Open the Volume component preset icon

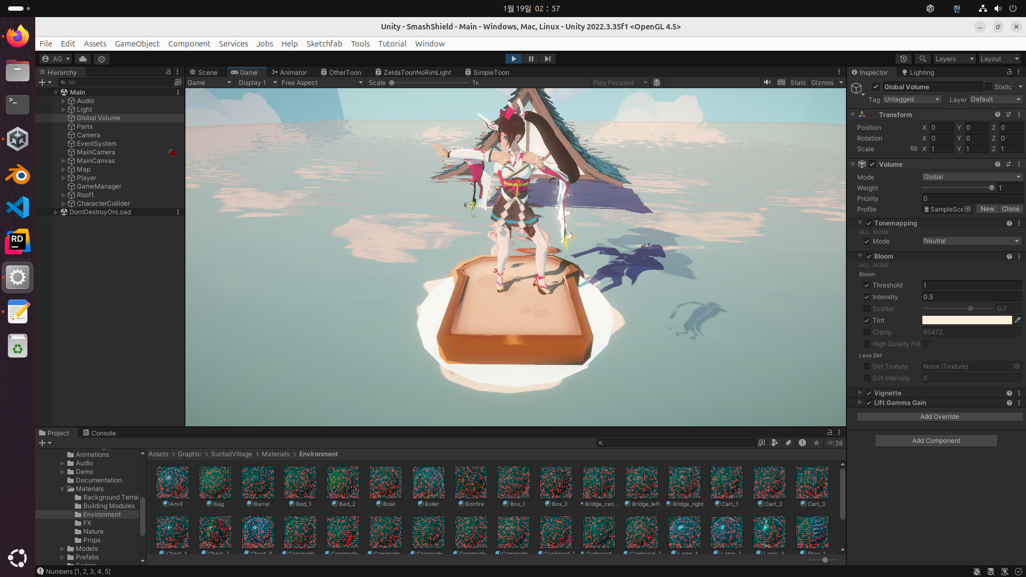coord(1008,164)
